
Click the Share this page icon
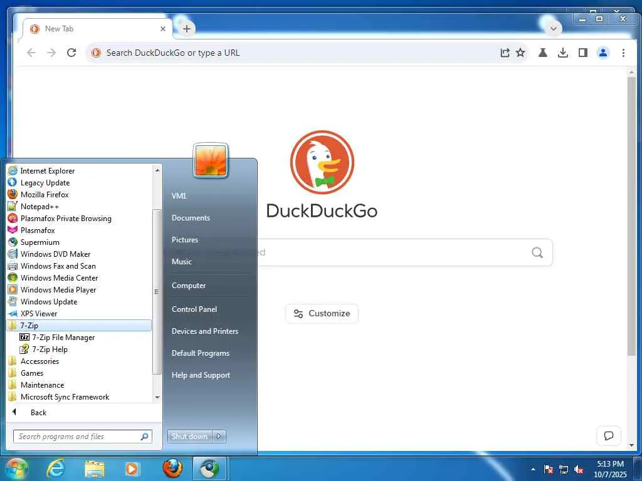505,53
